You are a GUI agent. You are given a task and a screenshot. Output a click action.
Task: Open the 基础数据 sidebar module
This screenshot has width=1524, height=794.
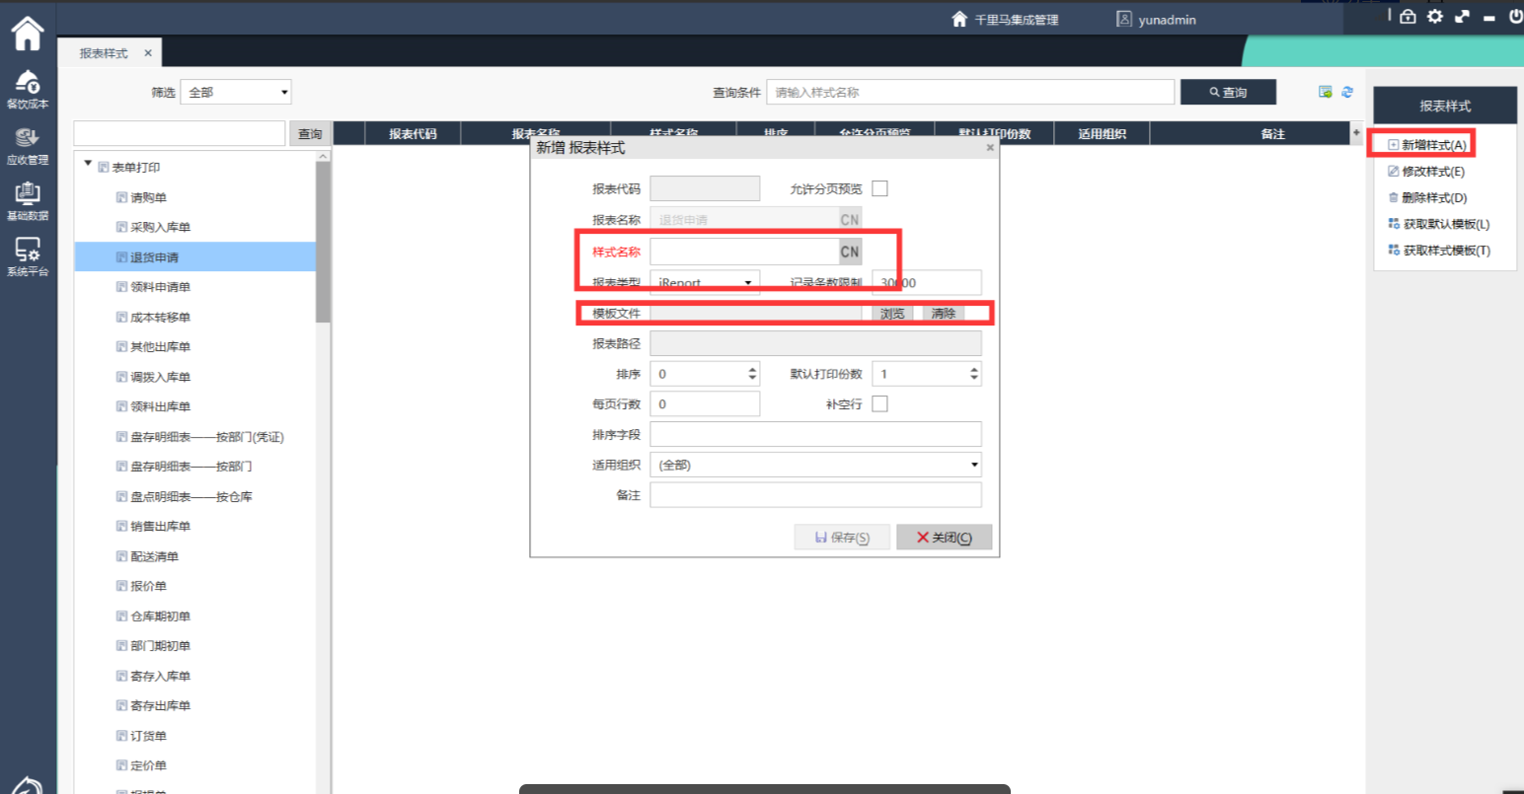[28, 200]
